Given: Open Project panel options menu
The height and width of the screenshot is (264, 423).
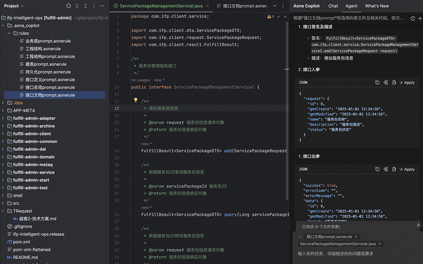Looking at the screenshot, I should click(x=94, y=5).
